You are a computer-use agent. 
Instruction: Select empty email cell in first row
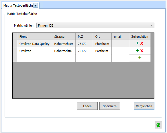tap(120, 44)
